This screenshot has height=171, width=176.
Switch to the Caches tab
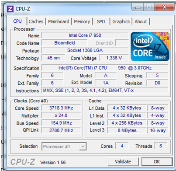coord(36,21)
